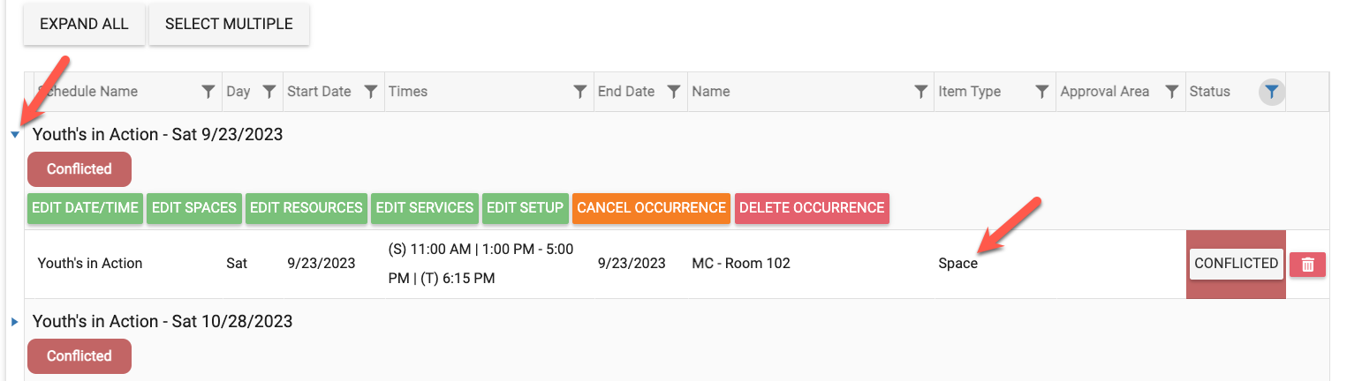Image resolution: width=1347 pixels, height=381 pixels.
Task: Click the orange Cancel Occurrence button
Action: 651,208
